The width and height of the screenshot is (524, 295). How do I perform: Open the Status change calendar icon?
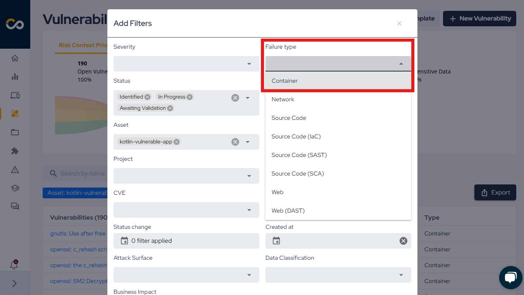[124, 240]
